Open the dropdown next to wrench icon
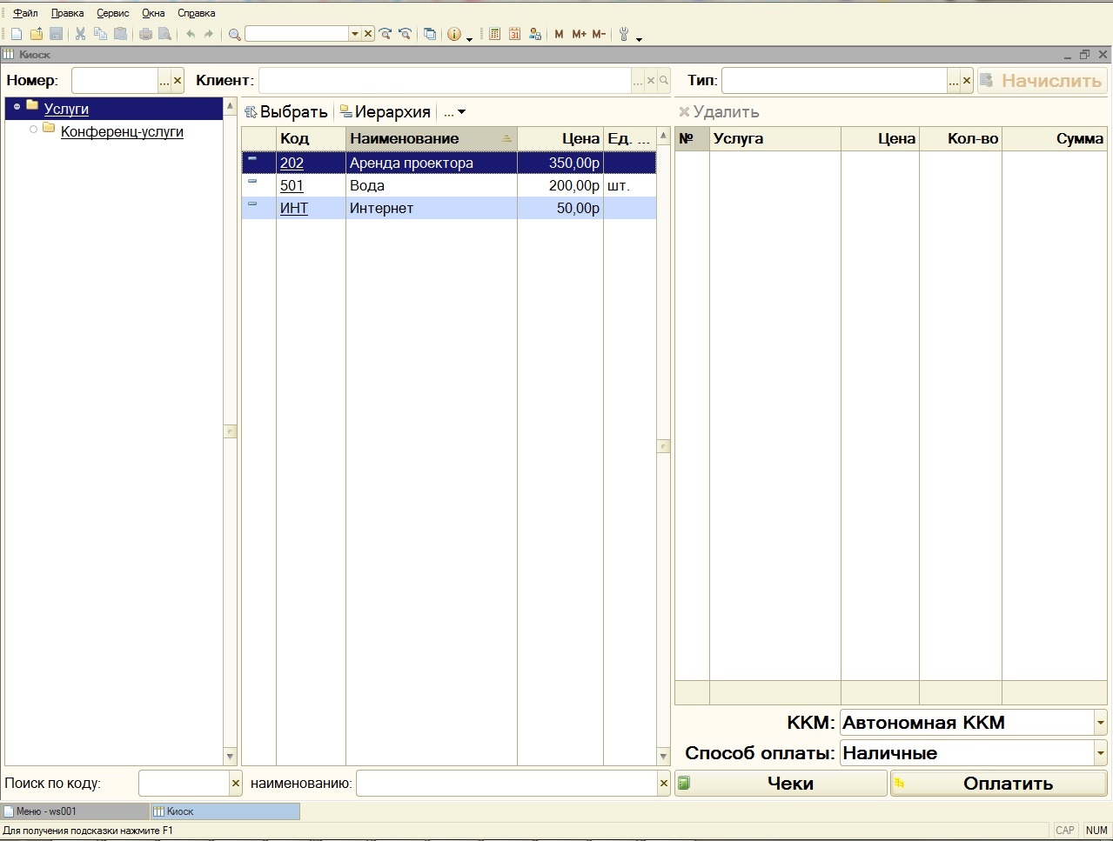 (x=639, y=38)
